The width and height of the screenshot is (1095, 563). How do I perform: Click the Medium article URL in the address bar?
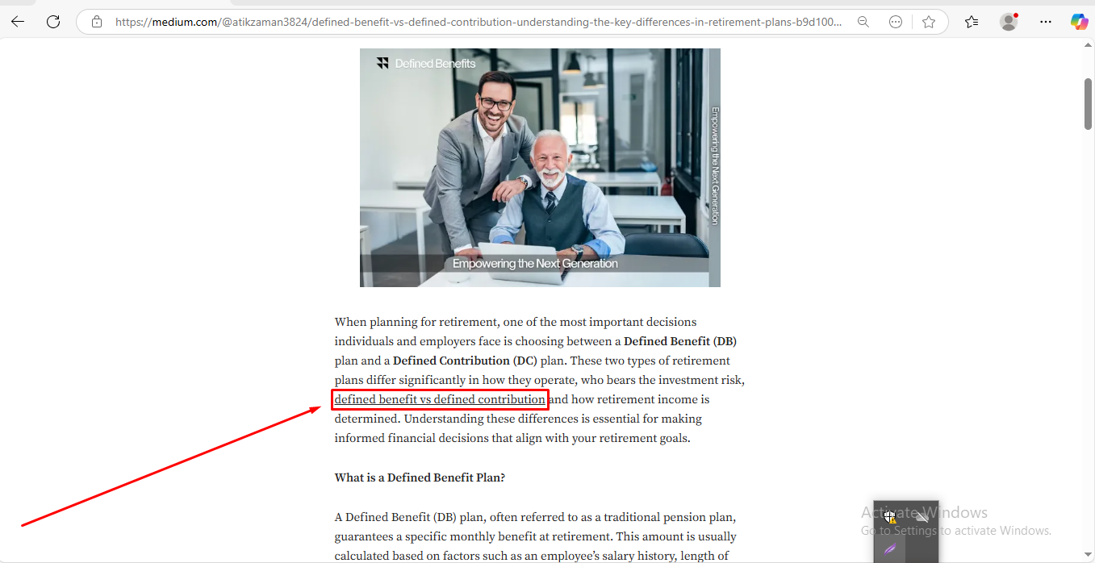(x=479, y=22)
